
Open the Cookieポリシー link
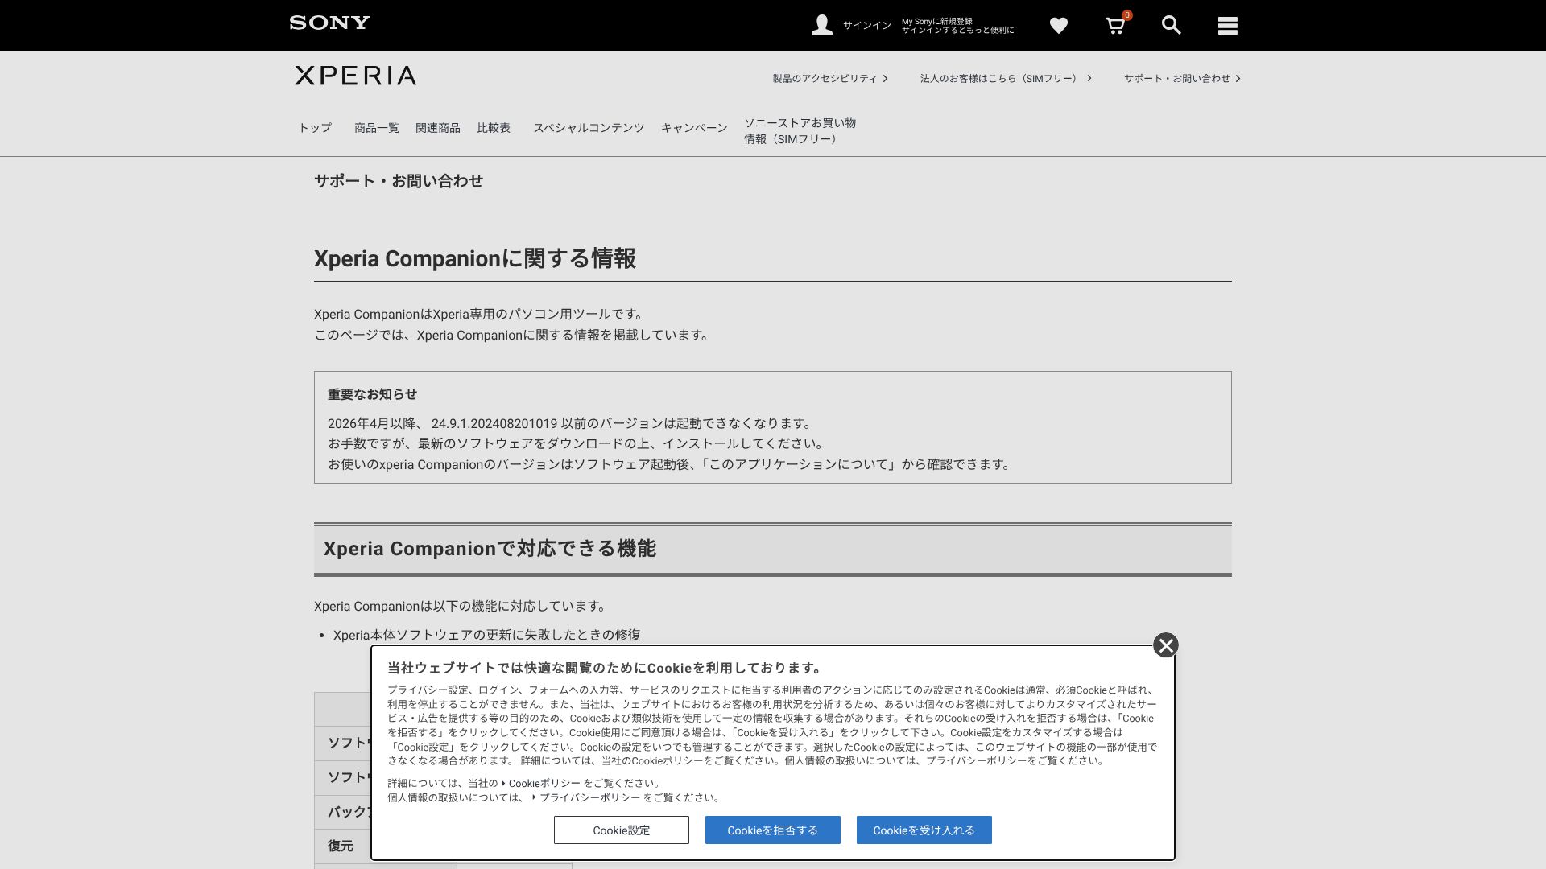click(x=544, y=784)
